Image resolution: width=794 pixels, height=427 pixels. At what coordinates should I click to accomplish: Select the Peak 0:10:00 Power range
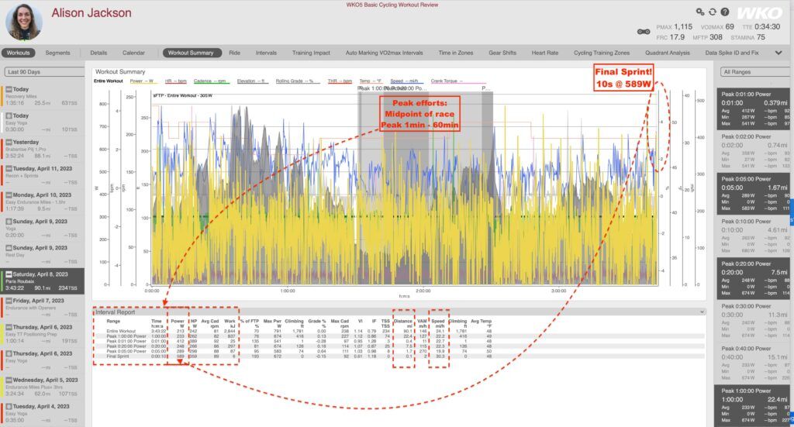754,236
